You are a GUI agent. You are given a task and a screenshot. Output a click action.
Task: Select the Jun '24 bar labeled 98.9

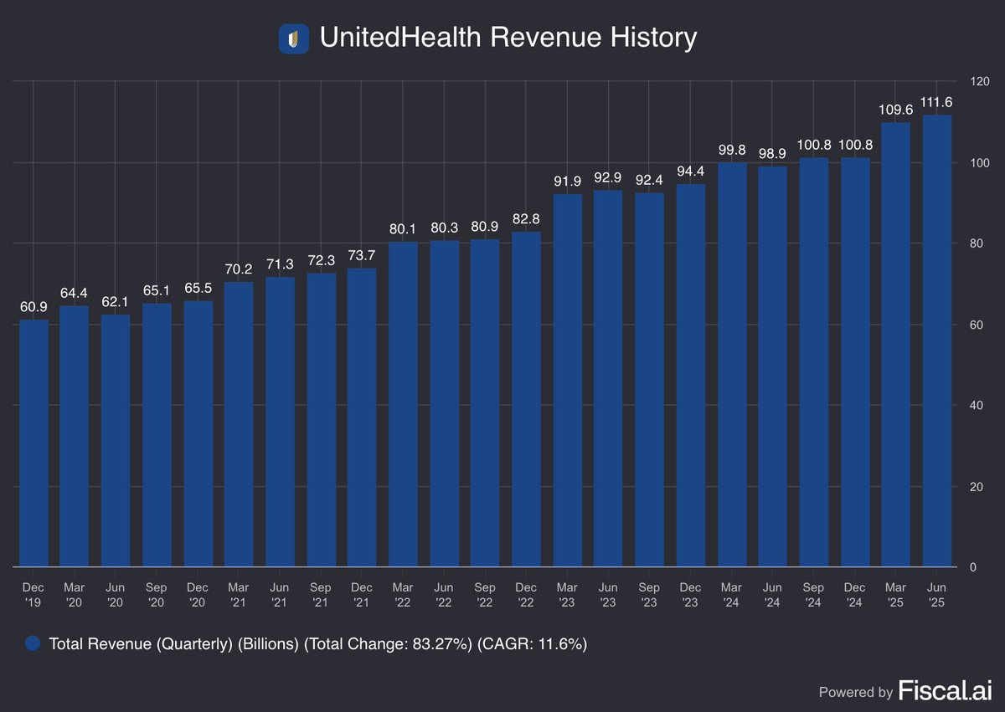pyautogui.click(x=774, y=366)
